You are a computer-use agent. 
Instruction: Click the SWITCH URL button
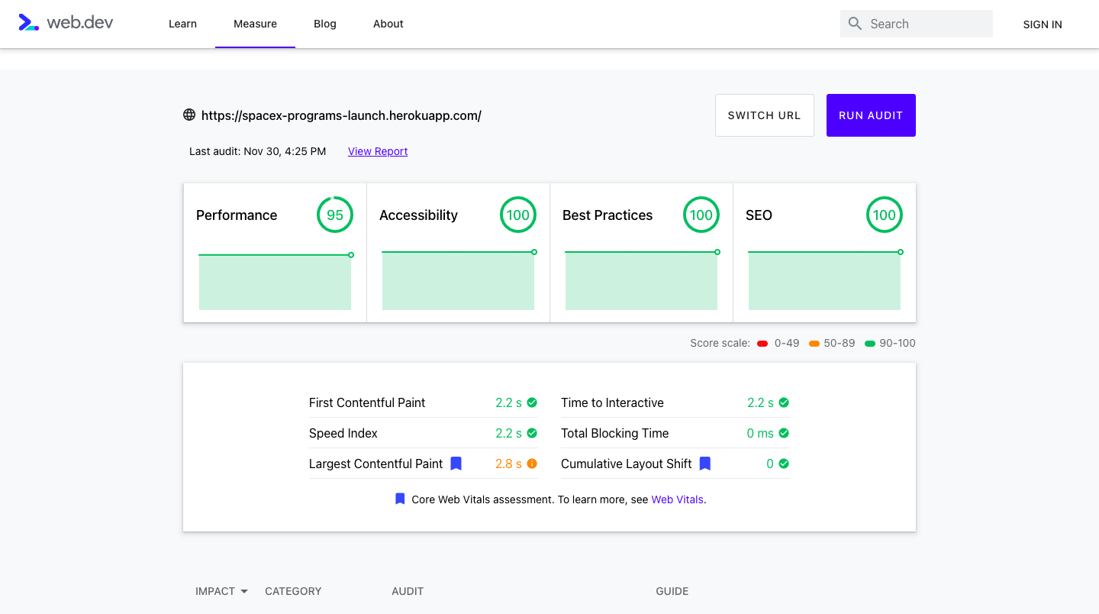[765, 115]
